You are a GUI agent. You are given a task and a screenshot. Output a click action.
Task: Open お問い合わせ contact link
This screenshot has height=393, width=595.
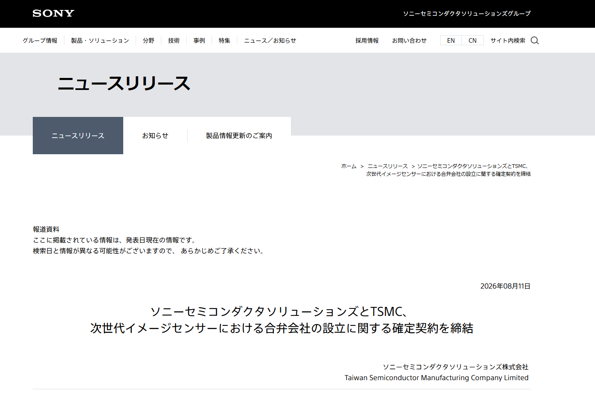click(x=409, y=41)
